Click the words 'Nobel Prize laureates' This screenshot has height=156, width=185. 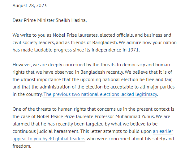75,35
